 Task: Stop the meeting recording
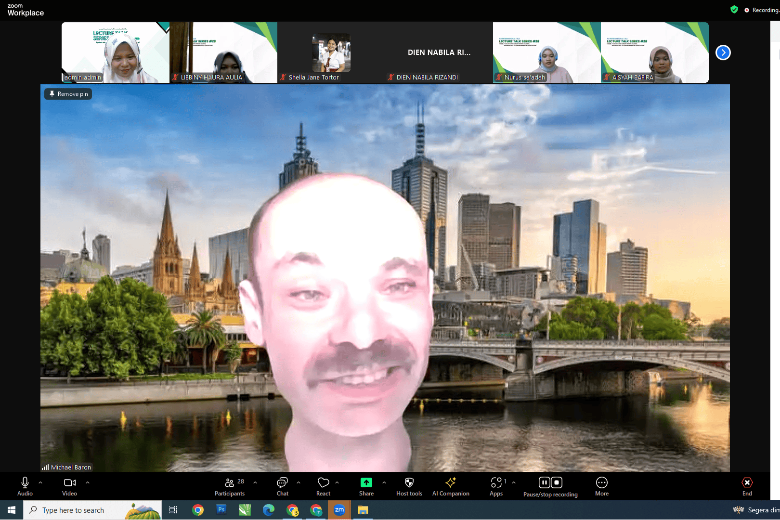pyautogui.click(x=557, y=482)
